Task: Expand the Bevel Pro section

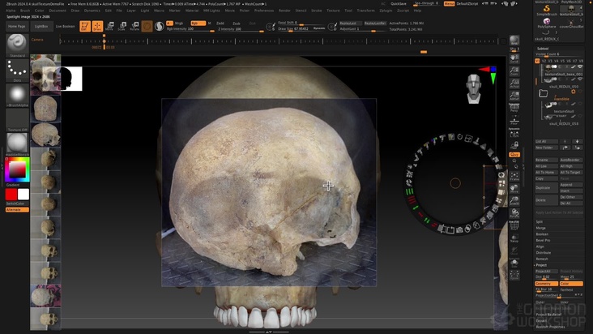Action: pyautogui.click(x=543, y=240)
